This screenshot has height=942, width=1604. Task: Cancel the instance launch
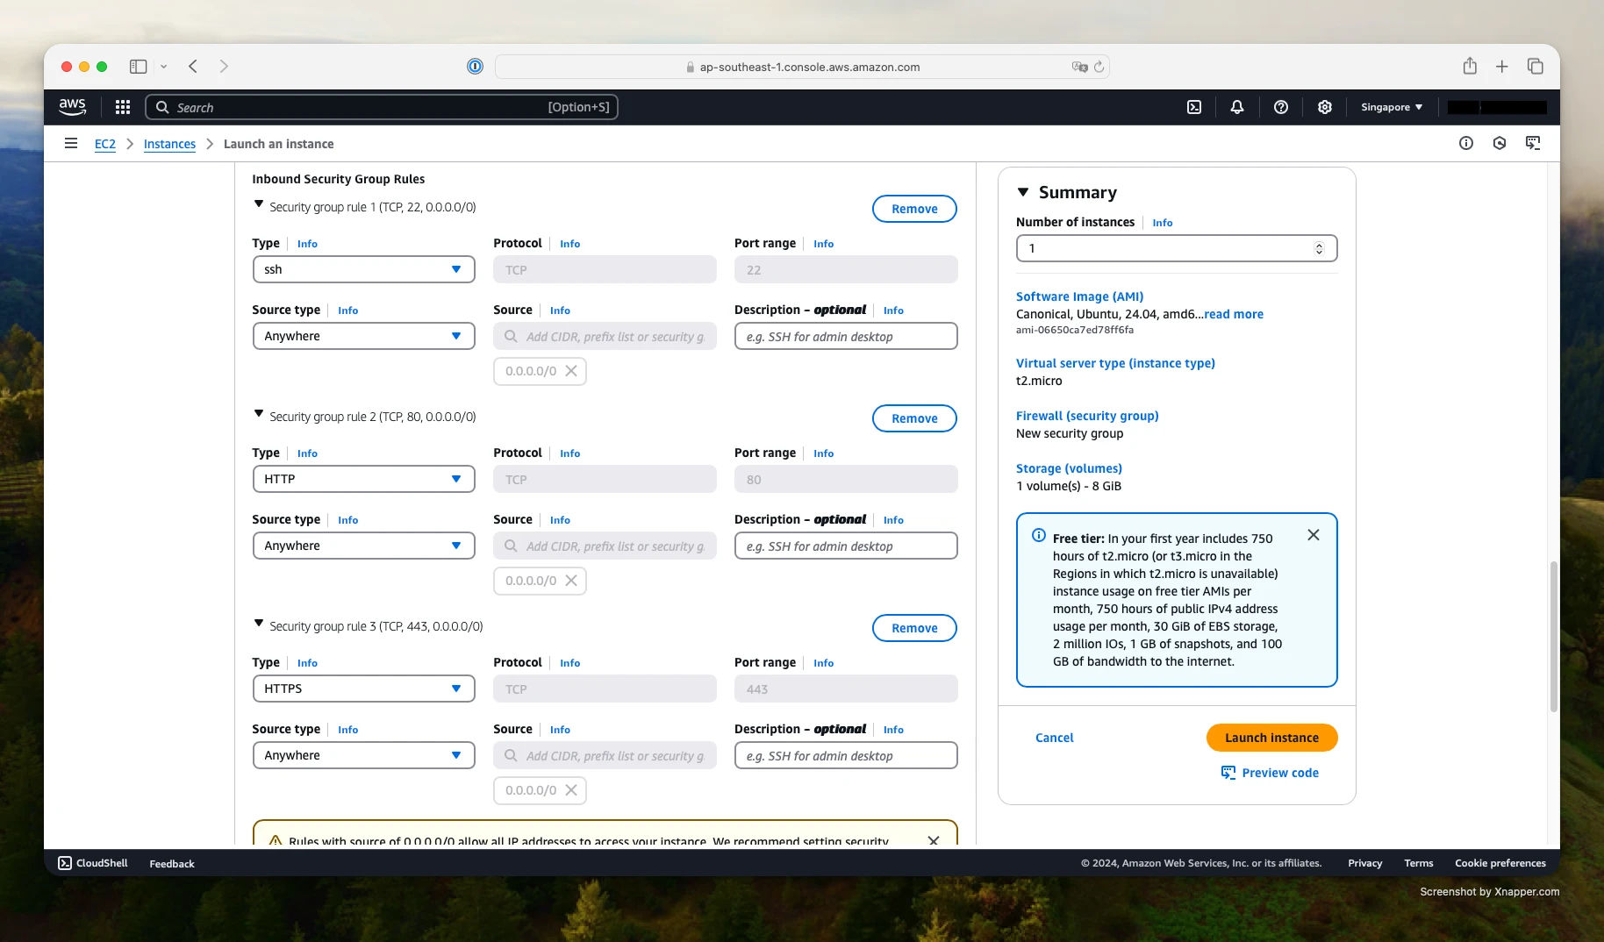(x=1054, y=738)
